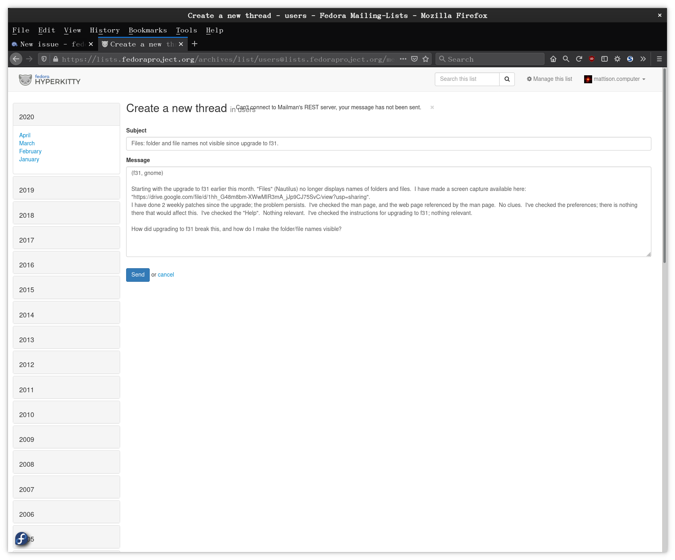Open the Bookmarks menu
Image resolution: width=675 pixels, height=560 pixels.
(x=148, y=30)
